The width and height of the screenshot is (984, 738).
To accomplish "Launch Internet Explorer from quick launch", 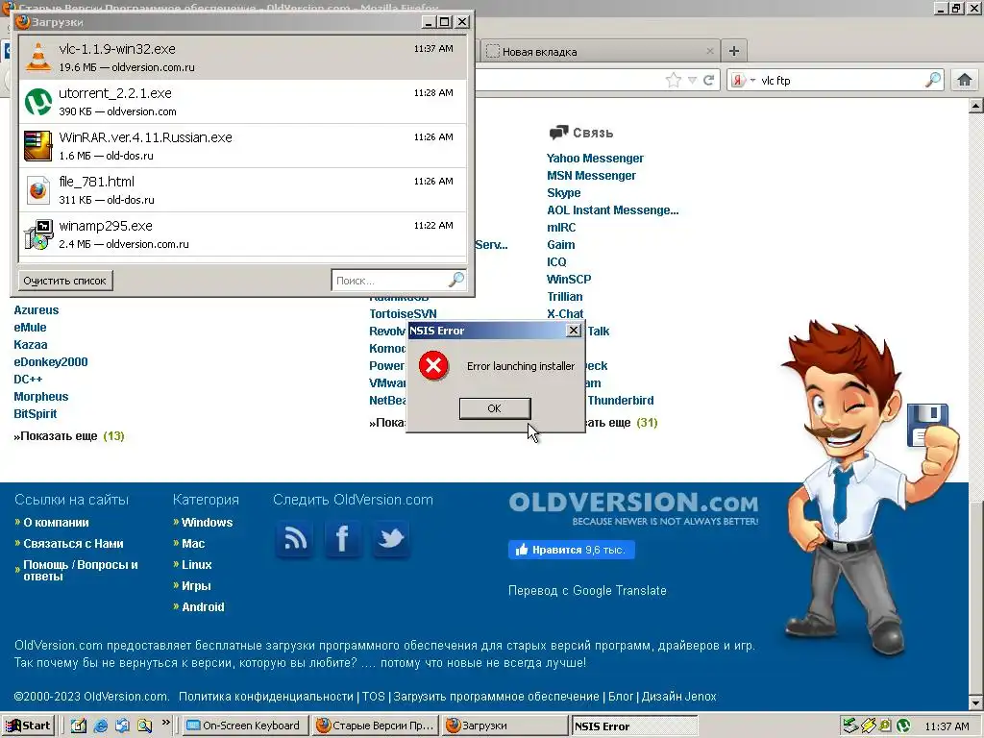I will coord(100,726).
